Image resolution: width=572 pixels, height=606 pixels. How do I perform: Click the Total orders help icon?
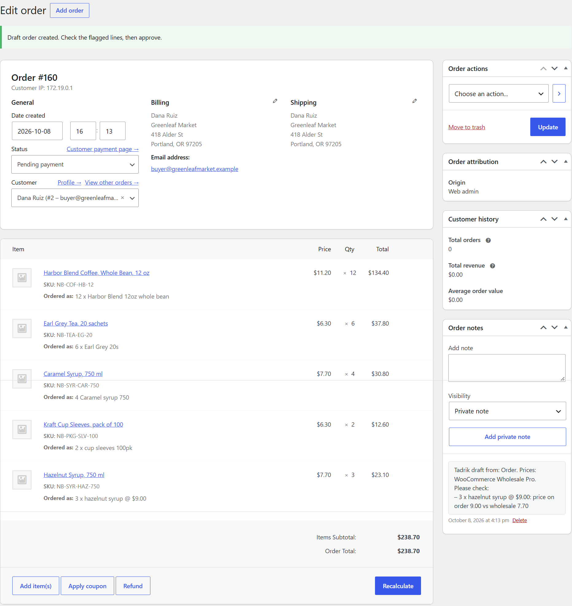click(488, 240)
